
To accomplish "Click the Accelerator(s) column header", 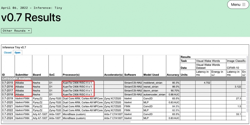I will point(113,75).
